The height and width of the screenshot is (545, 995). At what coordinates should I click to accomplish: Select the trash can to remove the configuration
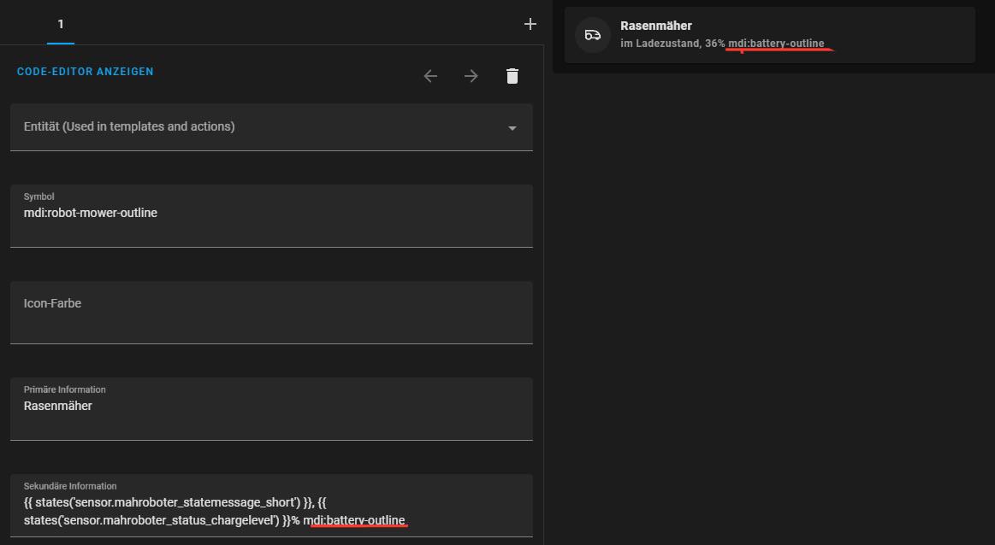click(512, 75)
